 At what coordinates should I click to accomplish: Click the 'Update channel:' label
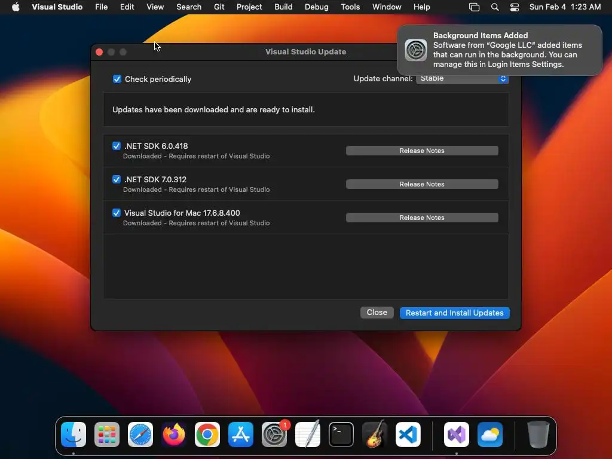pyautogui.click(x=383, y=78)
